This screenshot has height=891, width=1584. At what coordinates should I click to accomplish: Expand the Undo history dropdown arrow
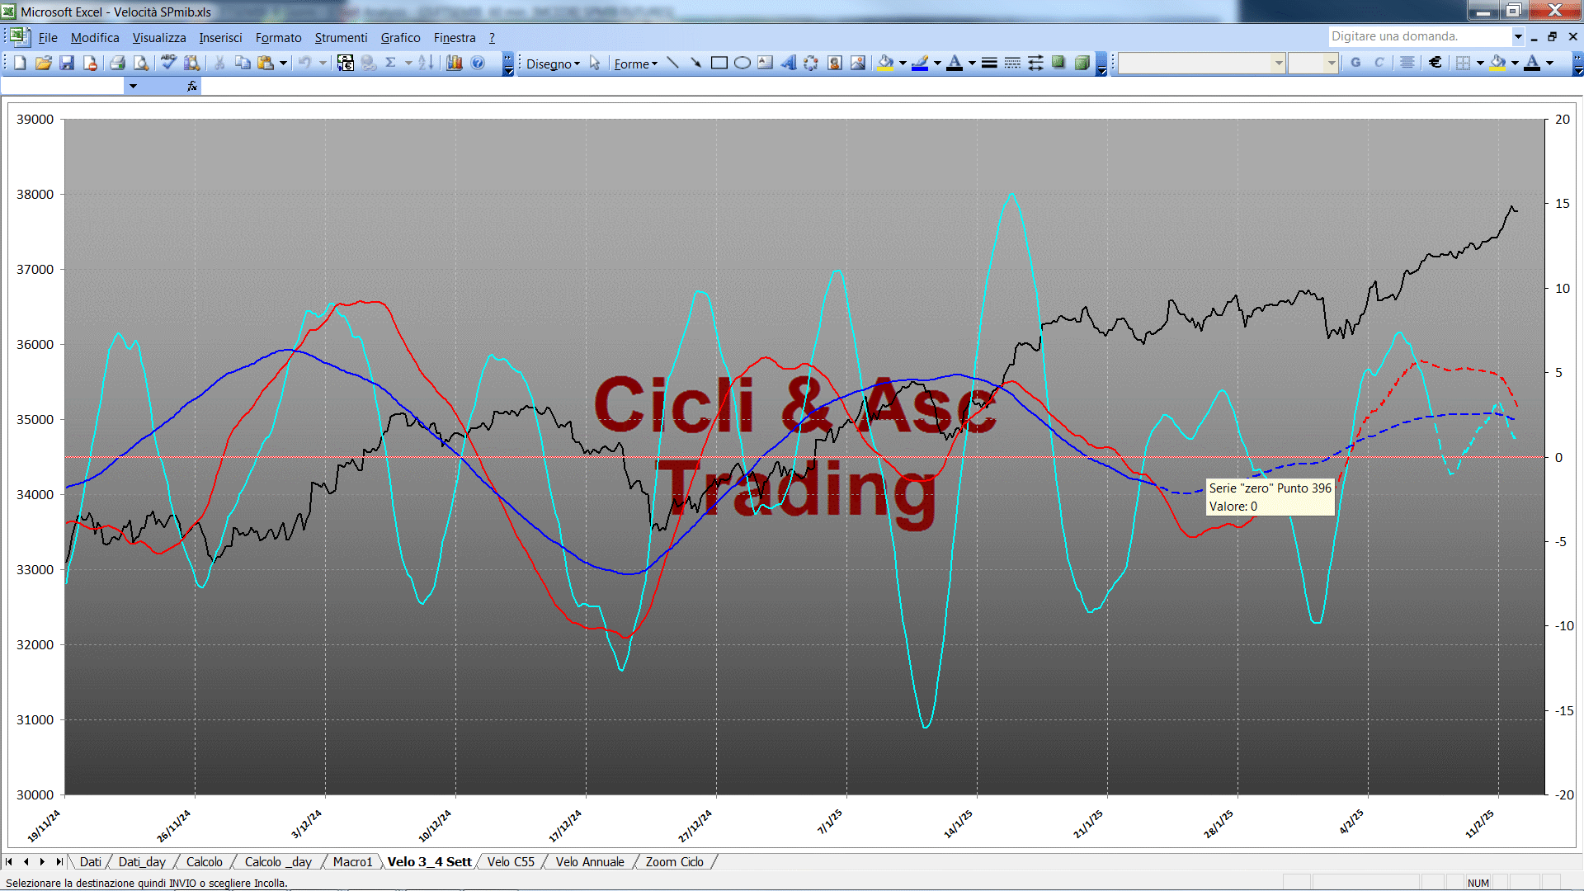[323, 63]
